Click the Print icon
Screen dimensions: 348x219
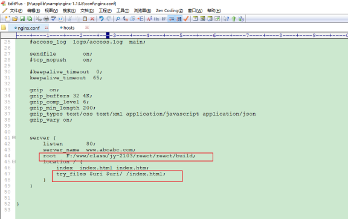[x=46, y=19]
